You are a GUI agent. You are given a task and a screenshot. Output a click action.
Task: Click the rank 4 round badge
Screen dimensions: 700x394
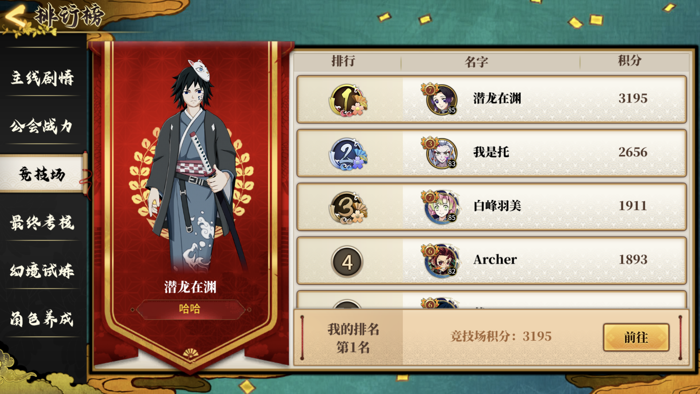coord(347,262)
